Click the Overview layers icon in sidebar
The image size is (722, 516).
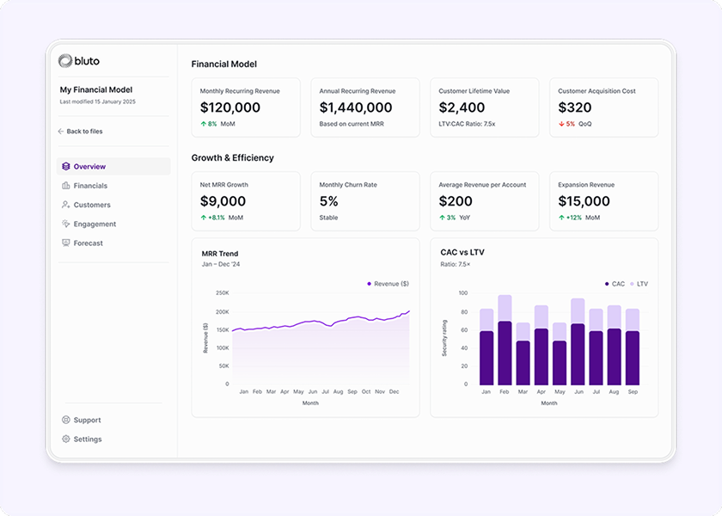(66, 167)
